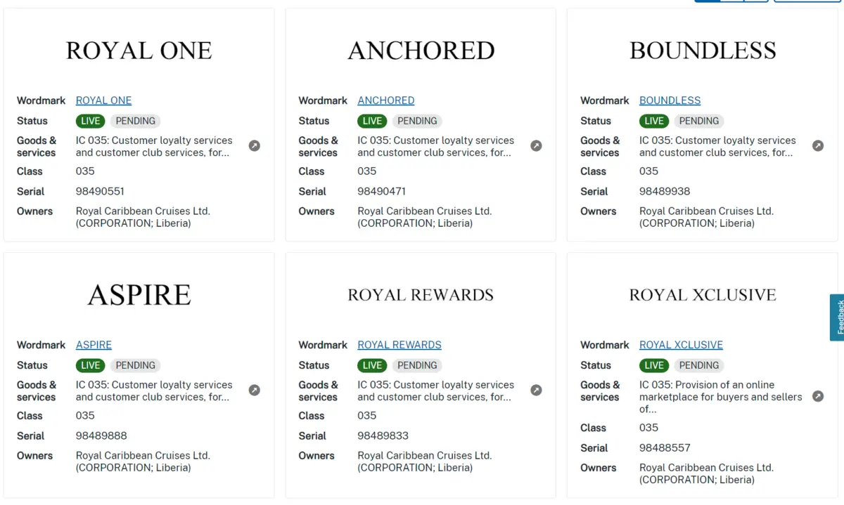Open complete goods description for BOUNDLESS

pos(818,145)
